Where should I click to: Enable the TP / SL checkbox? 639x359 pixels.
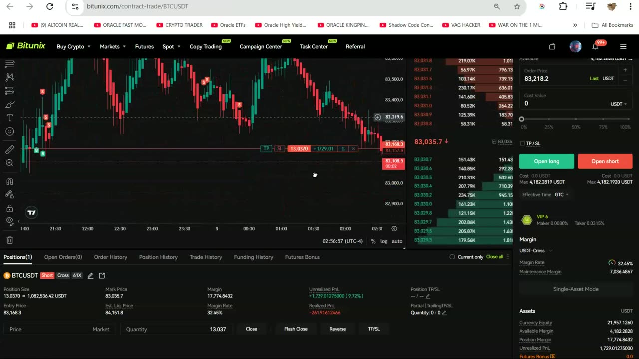click(x=523, y=143)
